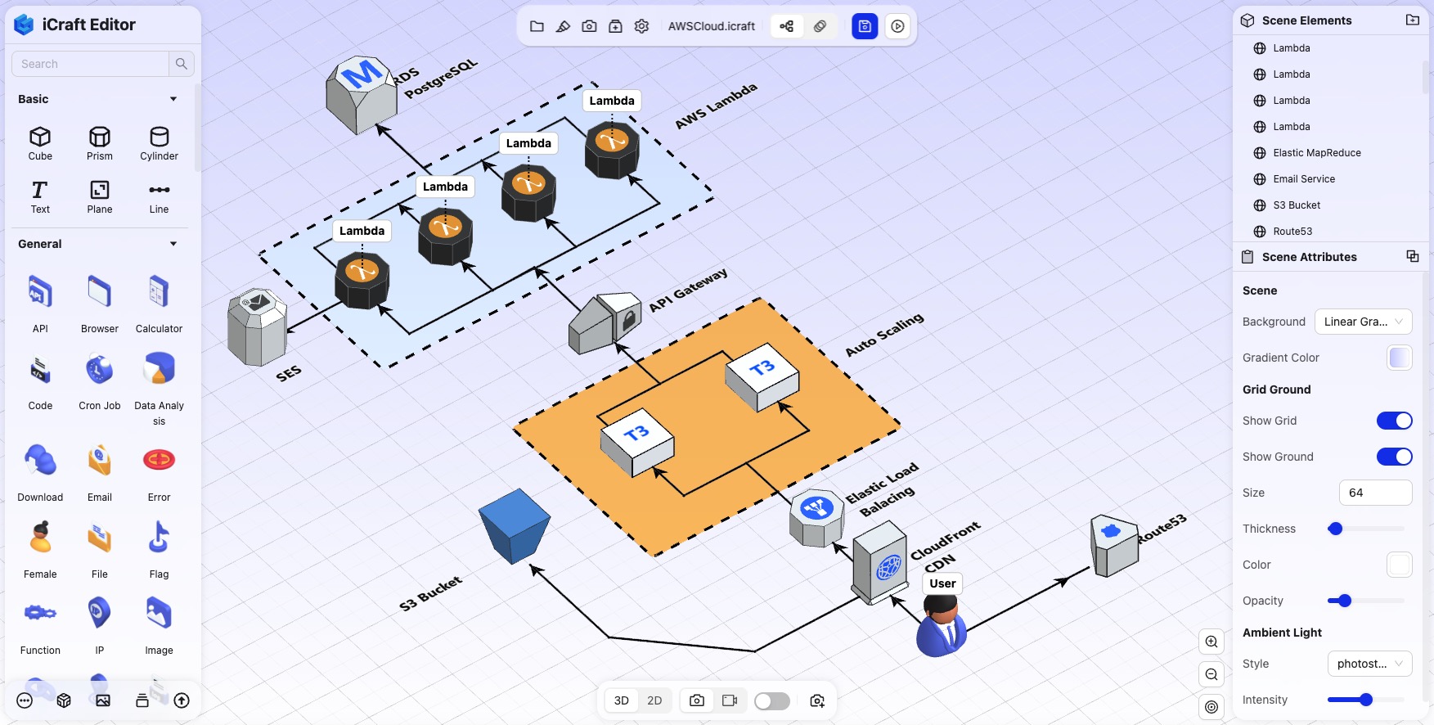Click the highlighter pen icon in top toolbar
Screen dimensions: 1434x725
(x=563, y=26)
